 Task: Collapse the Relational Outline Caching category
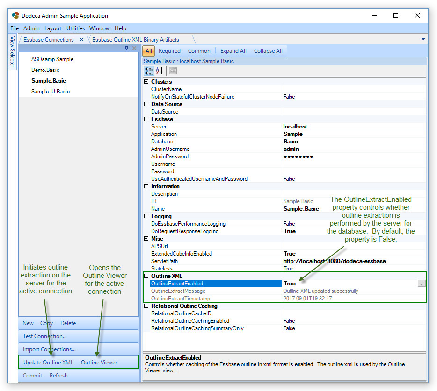coord(146,306)
